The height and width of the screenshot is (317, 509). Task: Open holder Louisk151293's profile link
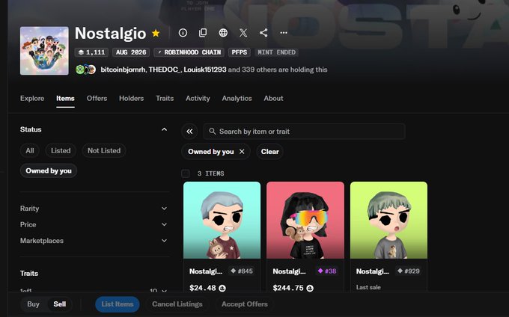point(205,70)
